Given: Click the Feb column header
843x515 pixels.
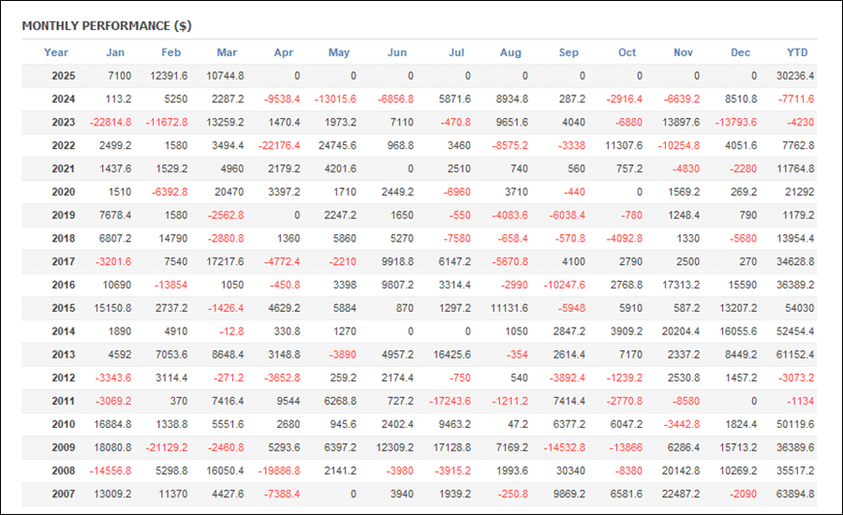Looking at the screenshot, I should click(171, 52).
